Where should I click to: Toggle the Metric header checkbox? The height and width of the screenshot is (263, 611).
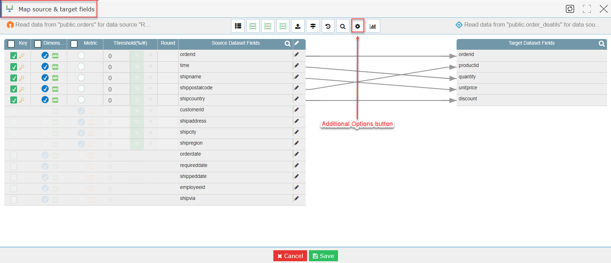click(74, 44)
